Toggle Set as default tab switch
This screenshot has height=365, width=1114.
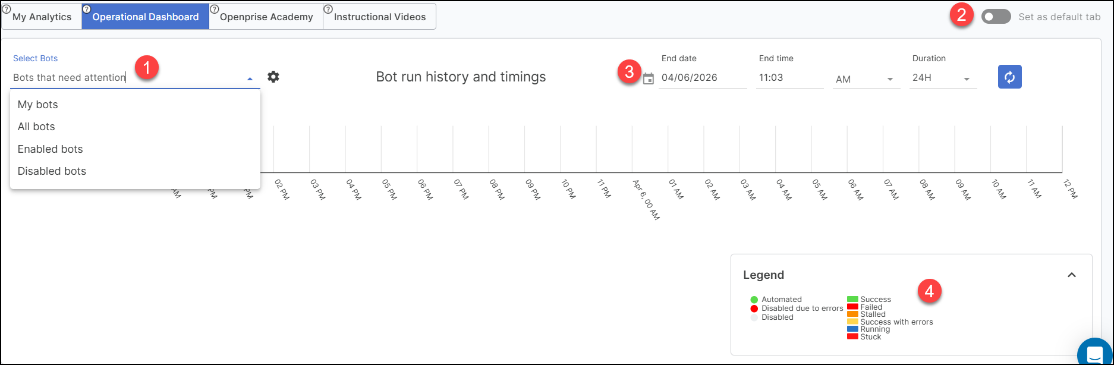[x=996, y=17]
